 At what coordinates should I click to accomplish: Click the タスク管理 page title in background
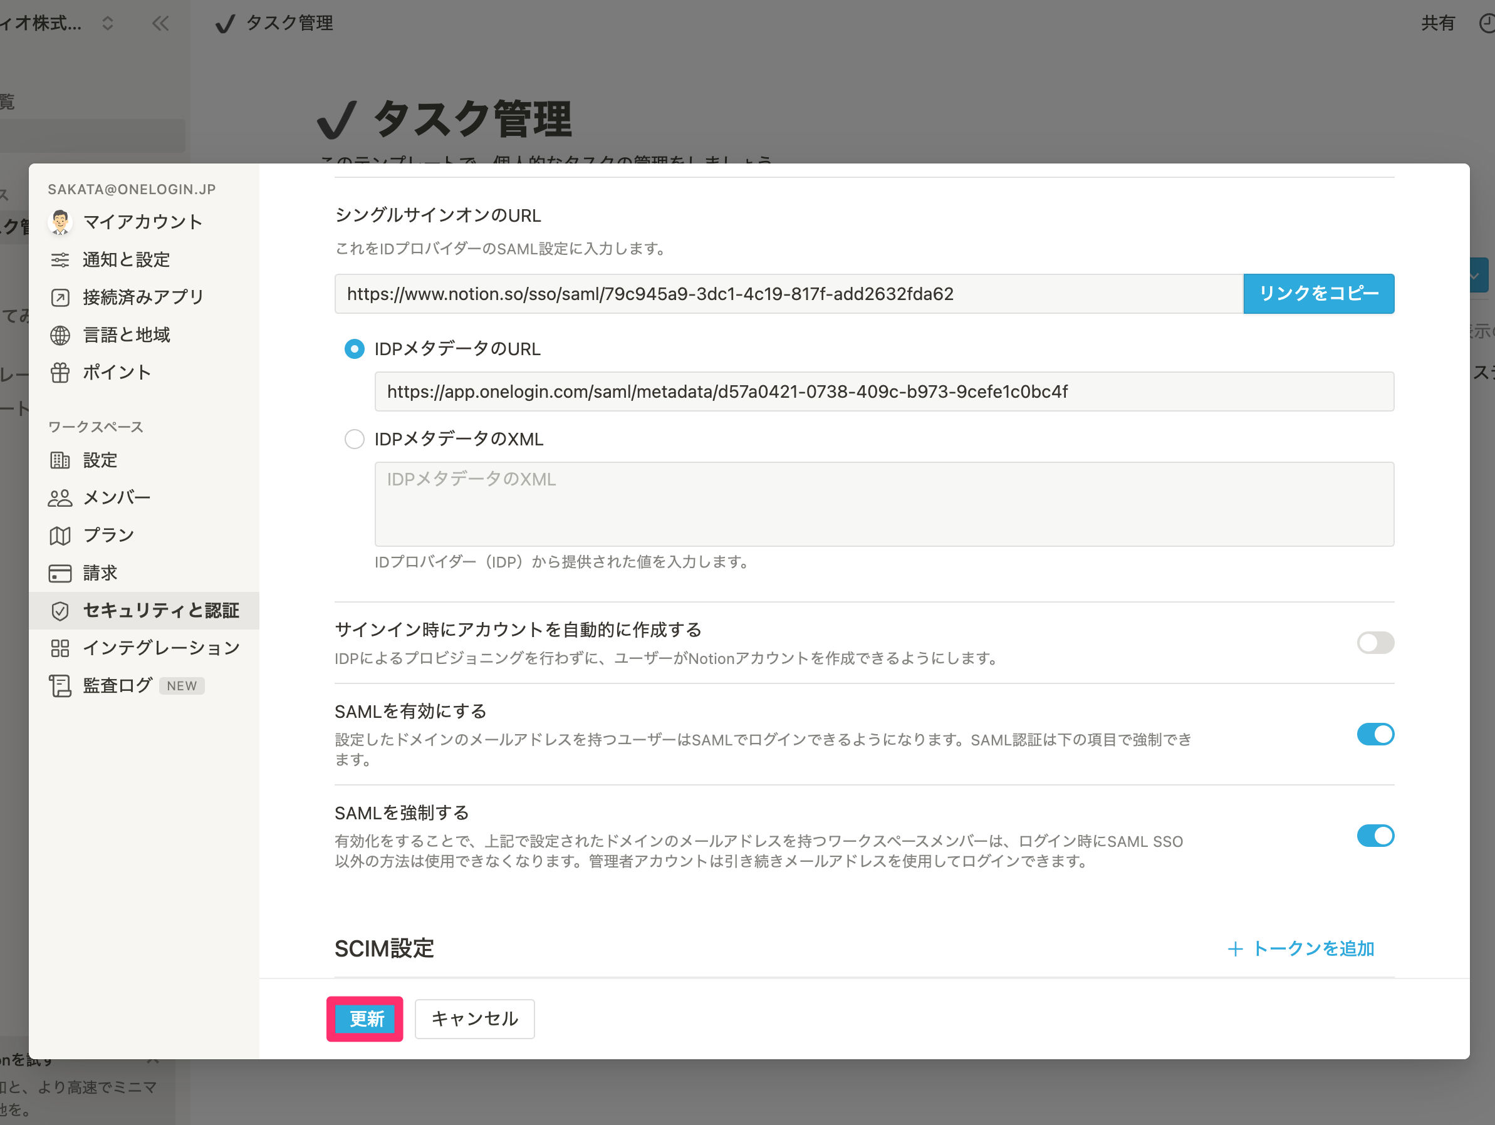(x=472, y=119)
